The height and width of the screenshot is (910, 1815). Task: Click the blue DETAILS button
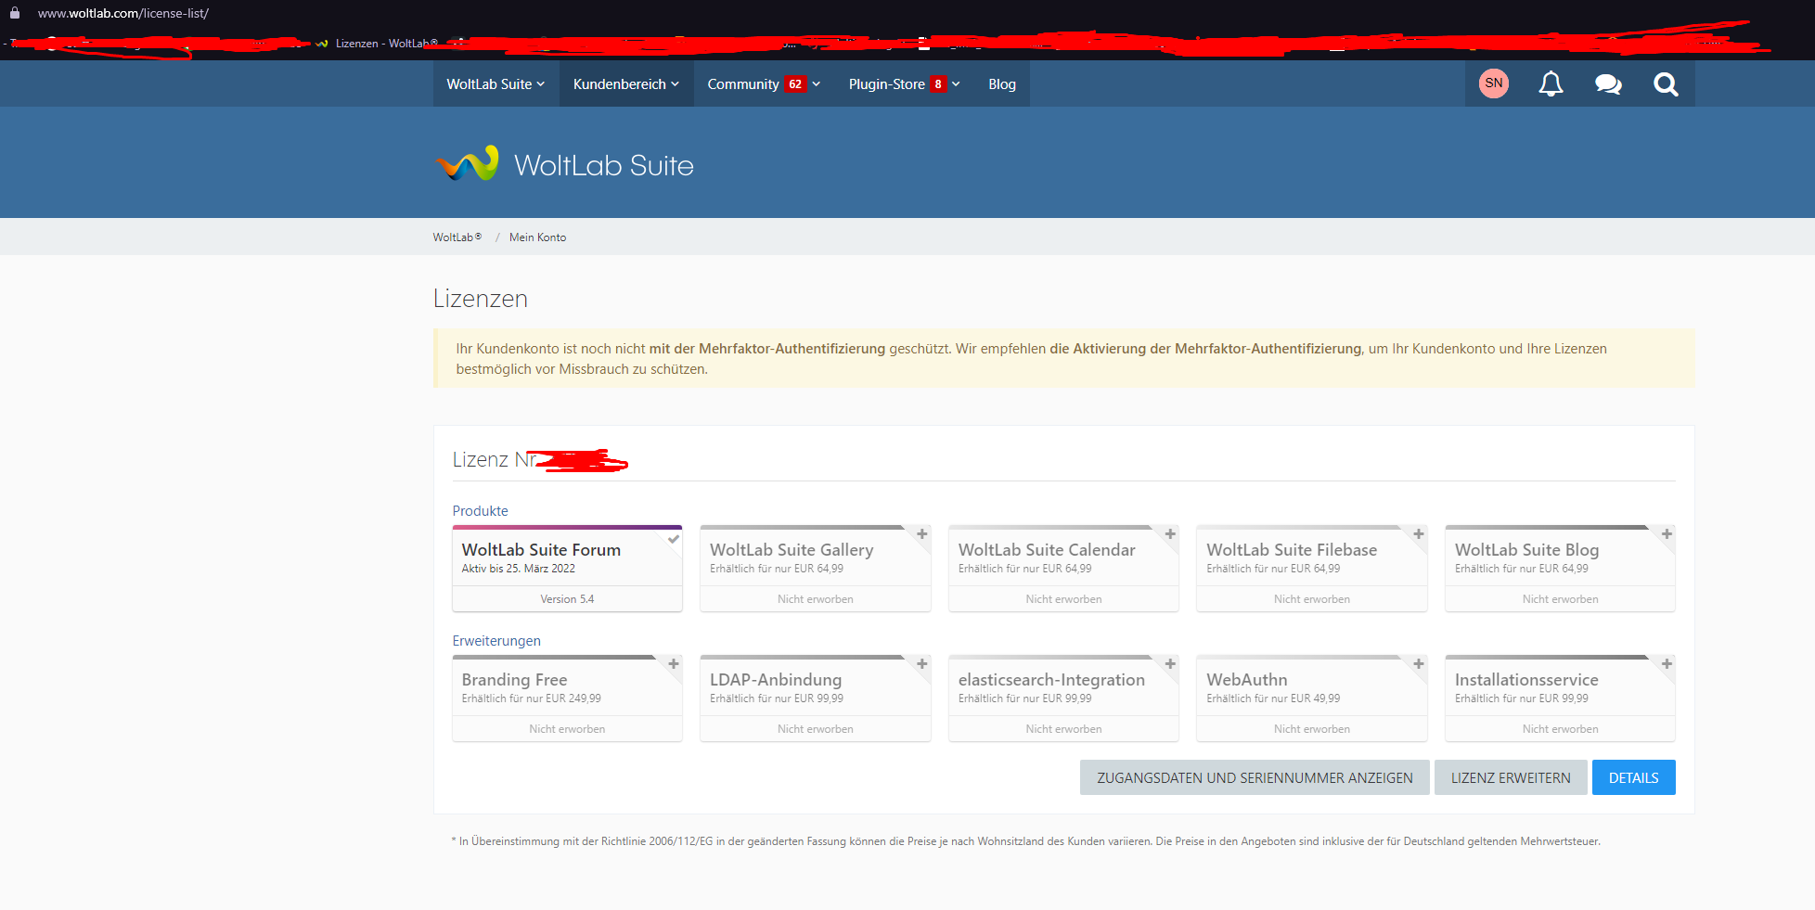[1633, 777]
